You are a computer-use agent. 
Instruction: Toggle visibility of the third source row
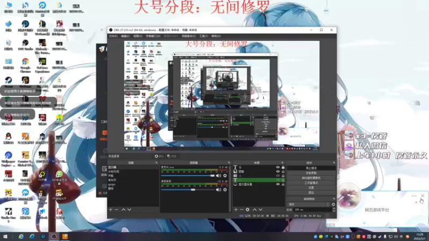(x=278, y=176)
